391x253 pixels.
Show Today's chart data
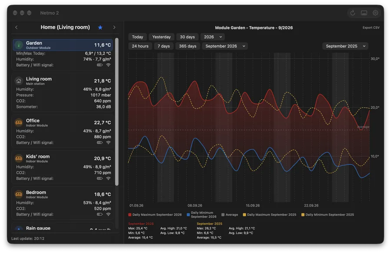(137, 37)
